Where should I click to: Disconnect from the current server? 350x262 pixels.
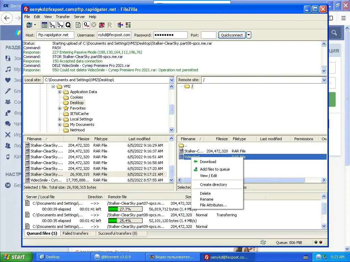[x=102, y=25]
